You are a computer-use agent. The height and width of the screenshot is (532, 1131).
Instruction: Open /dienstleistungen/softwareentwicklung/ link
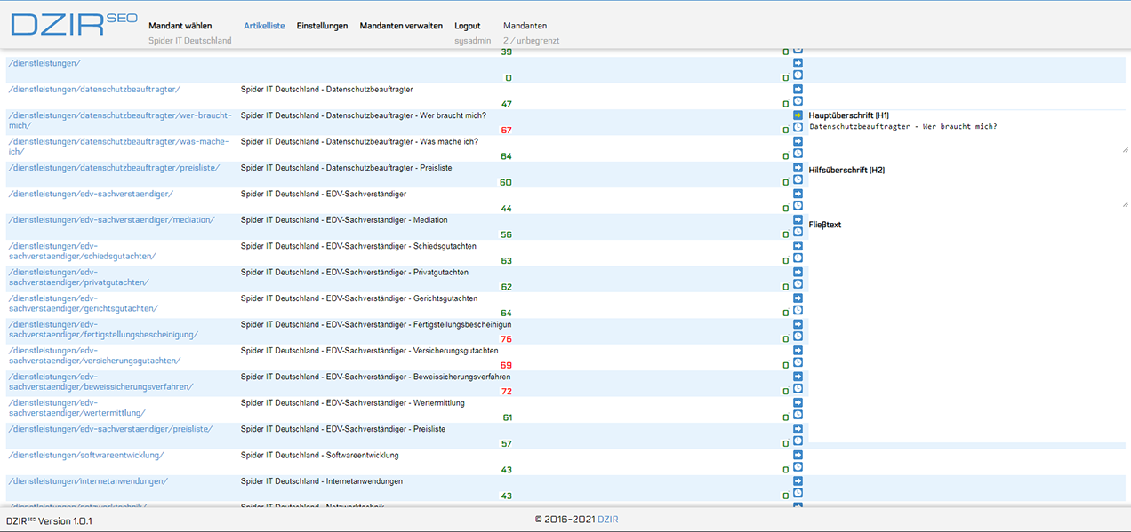(x=85, y=455)
